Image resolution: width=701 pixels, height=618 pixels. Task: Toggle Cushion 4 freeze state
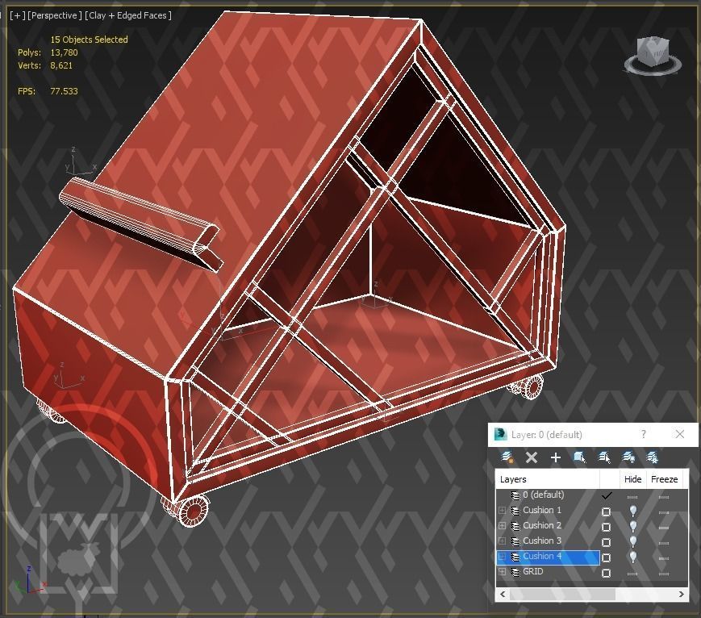pos(664,558)
